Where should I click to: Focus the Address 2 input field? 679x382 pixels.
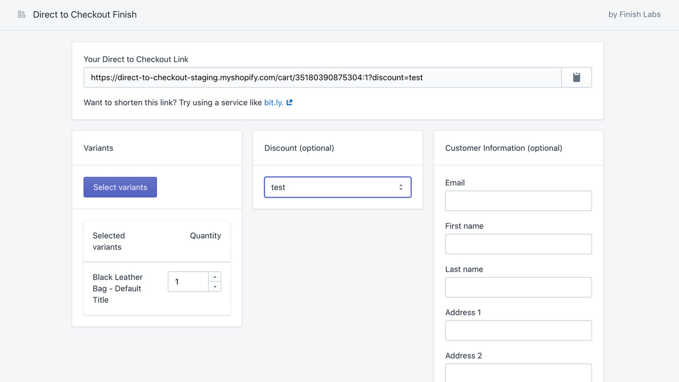click(518, 373)
